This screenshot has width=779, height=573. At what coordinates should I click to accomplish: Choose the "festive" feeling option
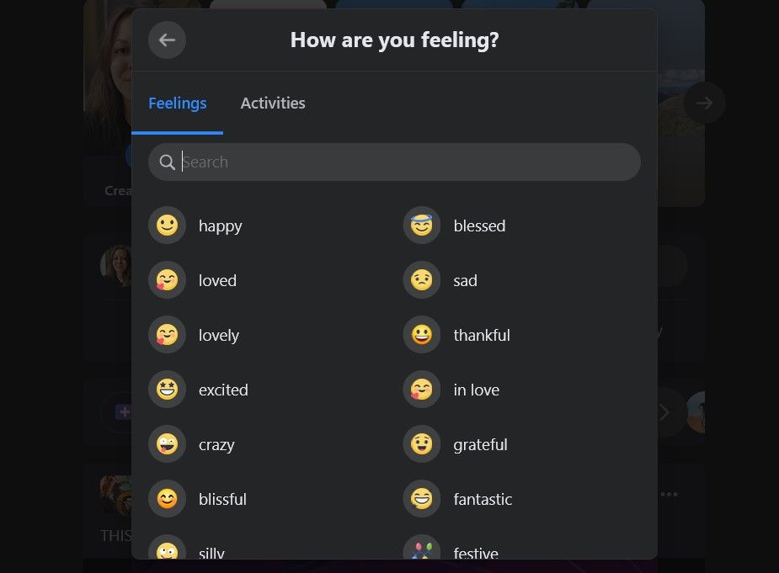pyautogui.click(x=476, y=553)
